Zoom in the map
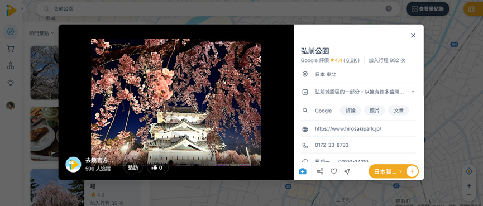483x206 pixels. pyautogui.click(x=469, y=186)
